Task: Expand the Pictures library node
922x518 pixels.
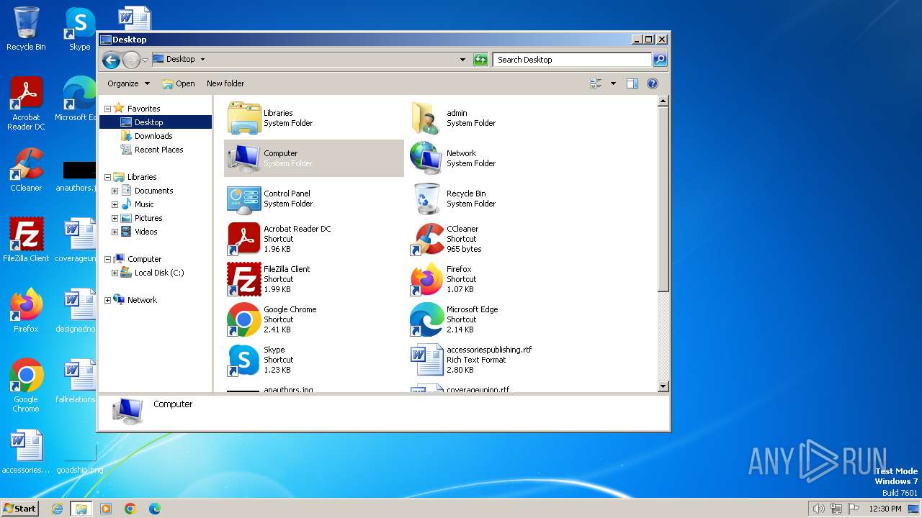Action: pos(115,218)
